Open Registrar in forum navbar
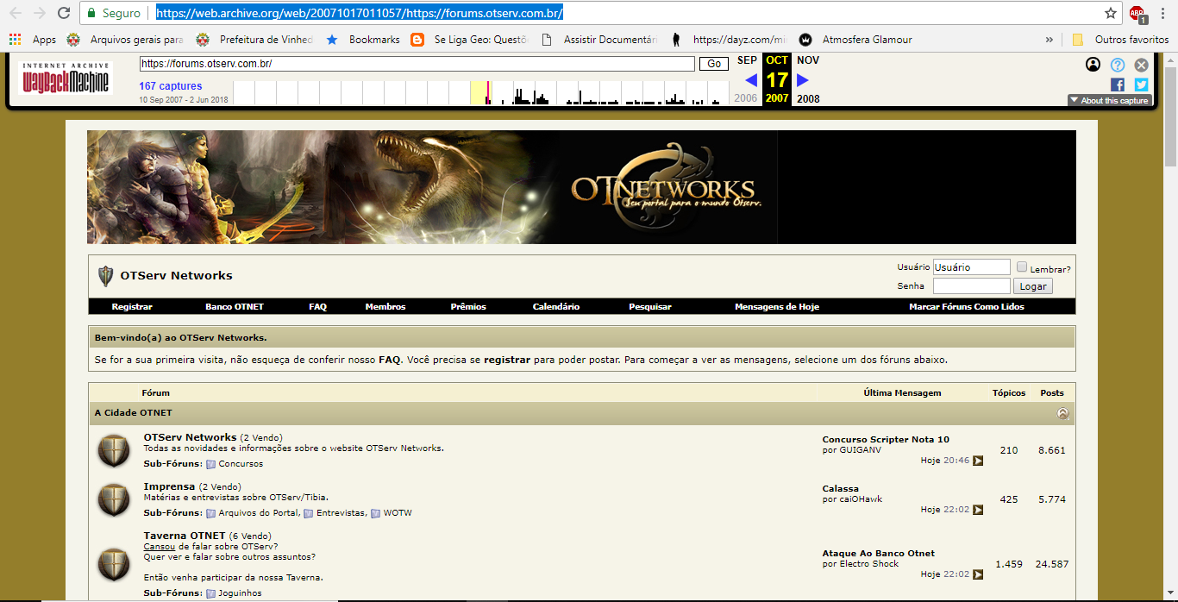The image size is (1178, 602). 132,307
